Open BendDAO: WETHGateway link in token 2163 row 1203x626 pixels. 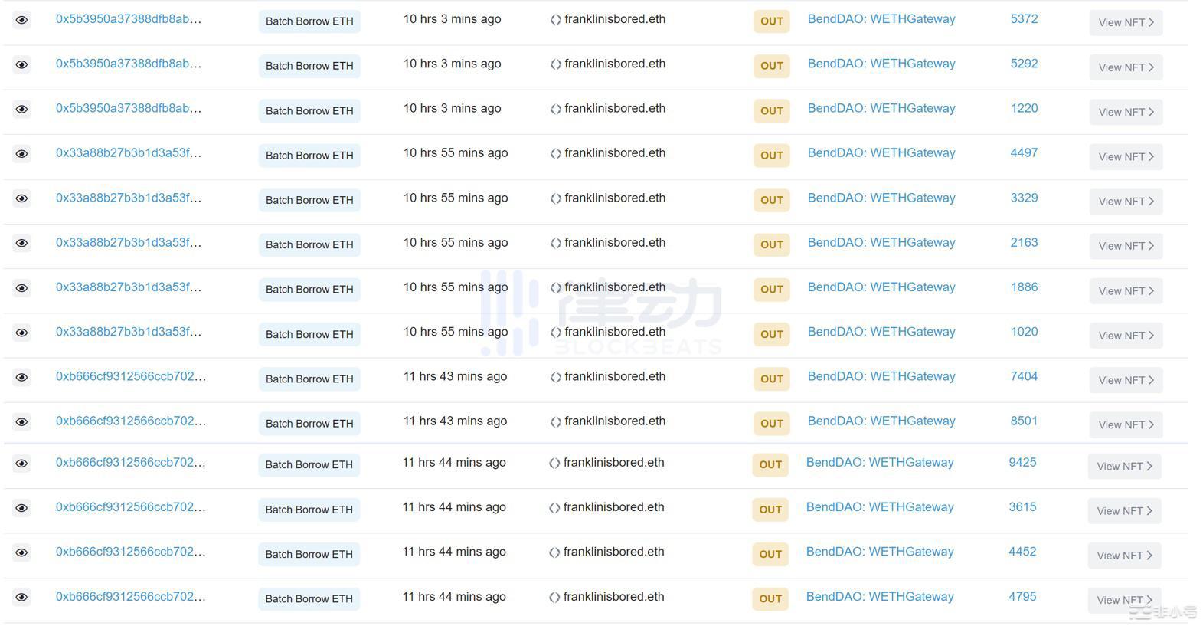tap(881, 242)
